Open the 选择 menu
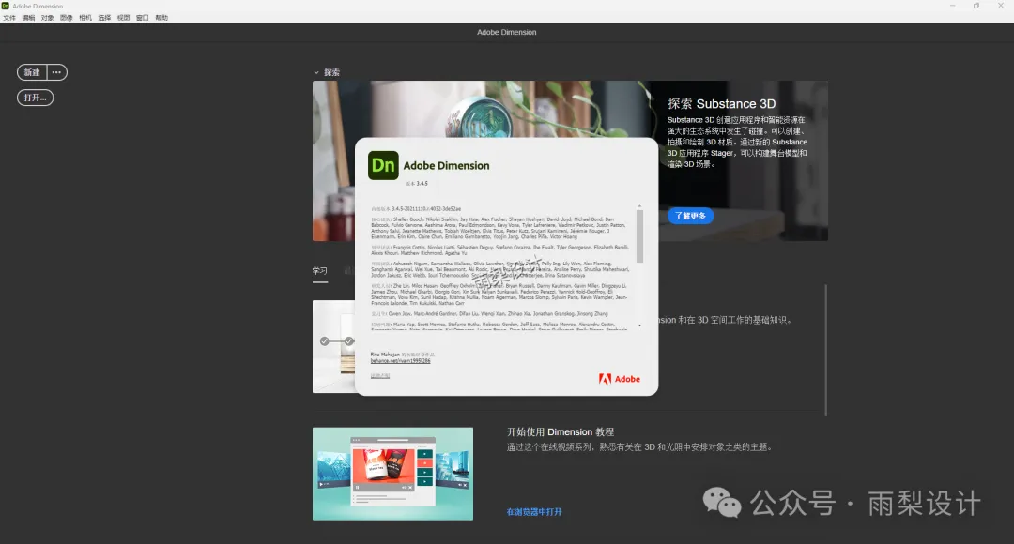Image resolution: width=1014 pixels, height=544 pixels. [105, 18]
